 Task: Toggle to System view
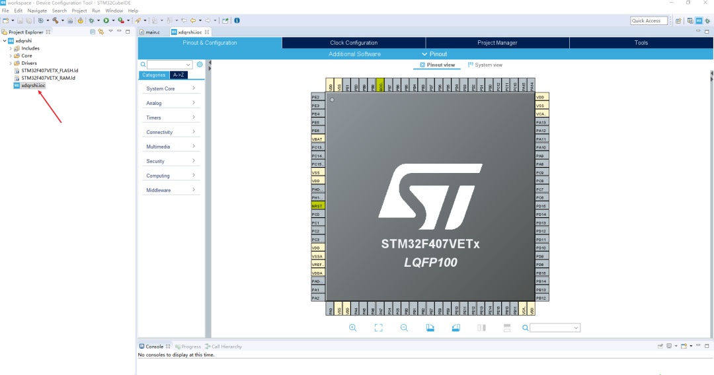click(x=485, y=65)
